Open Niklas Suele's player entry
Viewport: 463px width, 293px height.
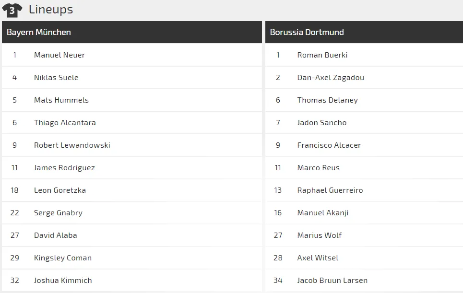(x=56, y=78)
